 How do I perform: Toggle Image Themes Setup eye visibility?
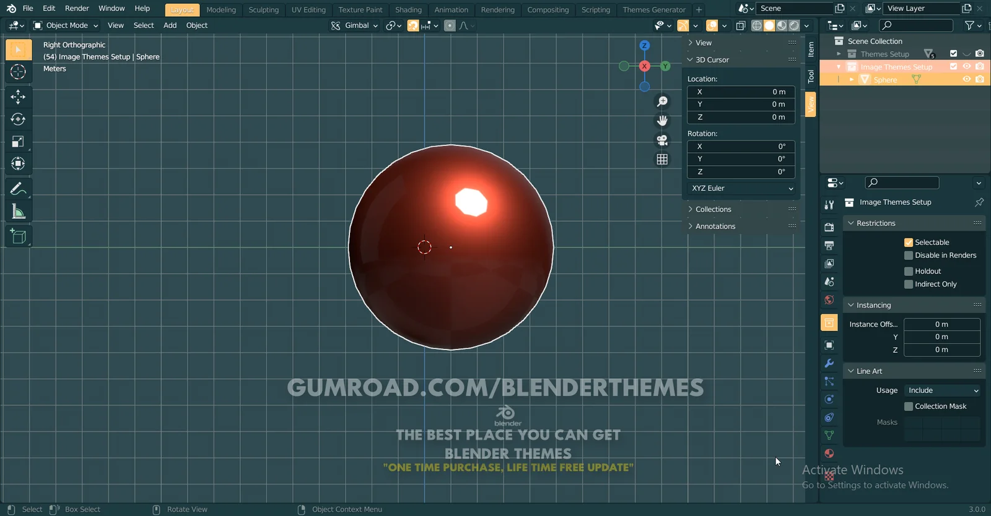[966, 66]
